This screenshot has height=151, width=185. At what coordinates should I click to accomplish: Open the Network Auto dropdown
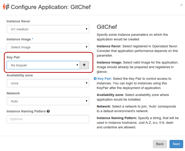(x=48, y=101)
